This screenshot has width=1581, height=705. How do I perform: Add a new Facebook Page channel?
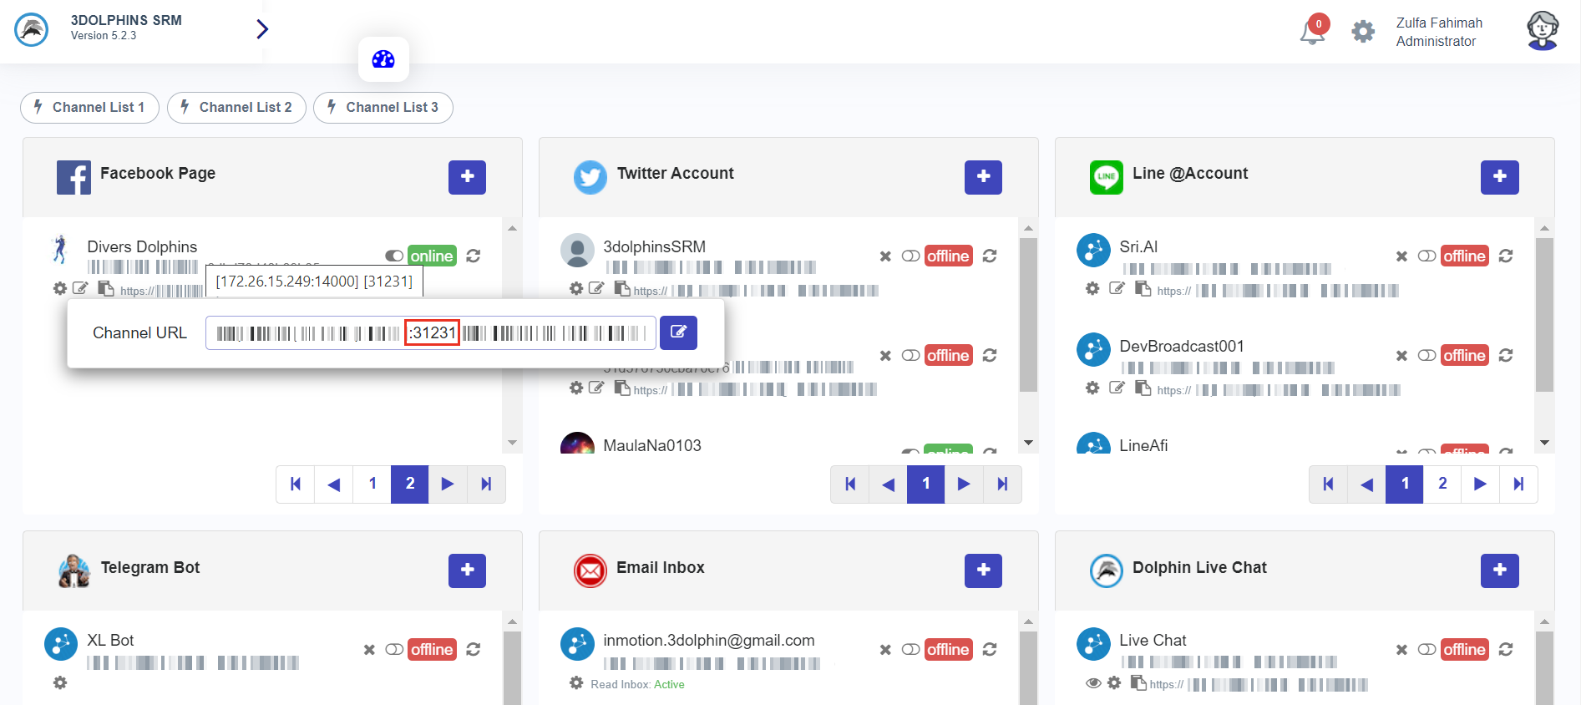pyautogui.click(x=467, y=177)
